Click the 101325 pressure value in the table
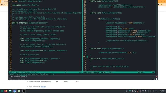The image size is (166, 93). pyautogui.click(x=66, y=81)
